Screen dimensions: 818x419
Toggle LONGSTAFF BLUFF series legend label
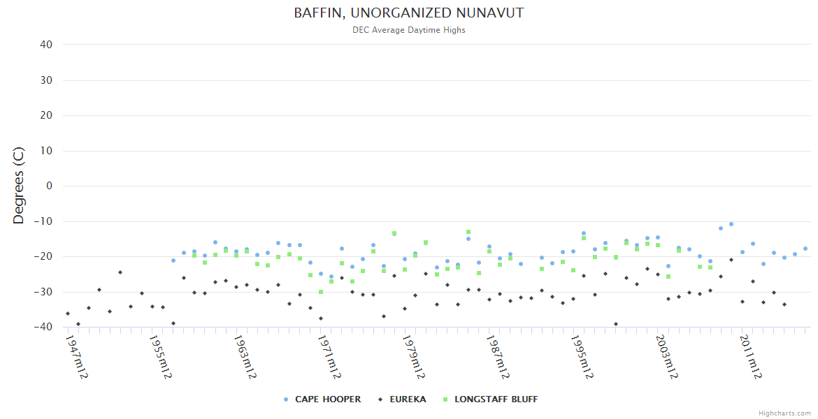tap(496, 399)
